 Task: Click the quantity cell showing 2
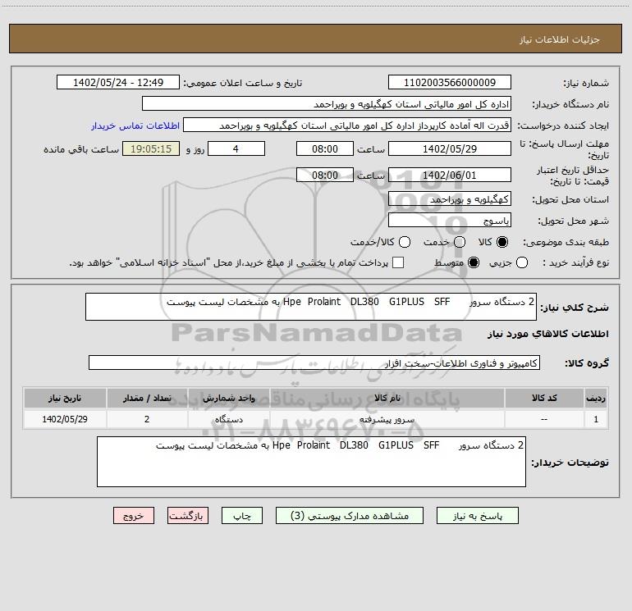147,419
